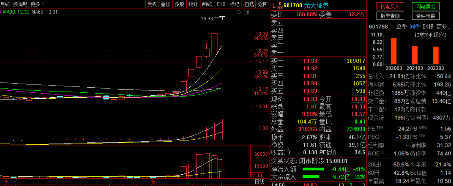Open the 多股 multi-stock view
The width and height of the screenshot is (453, 186).
(x=179, y=4)
